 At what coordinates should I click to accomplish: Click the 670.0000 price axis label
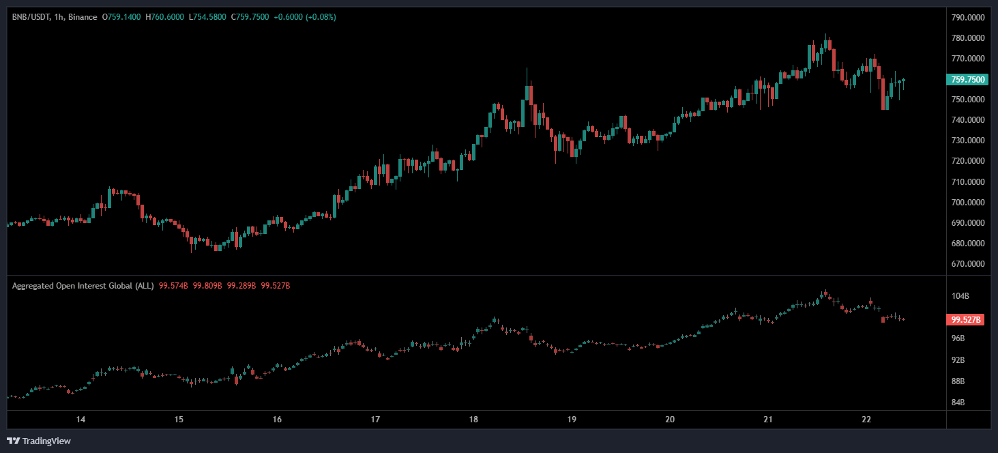967,264
